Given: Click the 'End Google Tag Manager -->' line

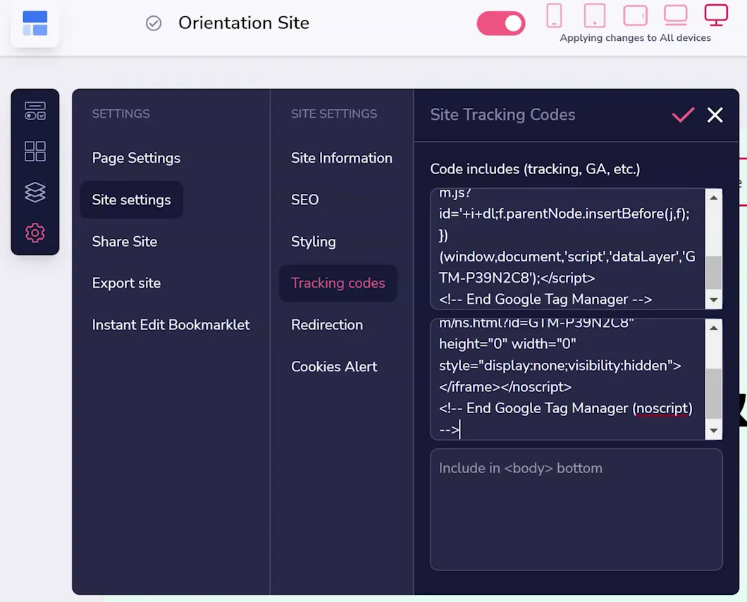Looking at the screenshot, I should (545, 300).
